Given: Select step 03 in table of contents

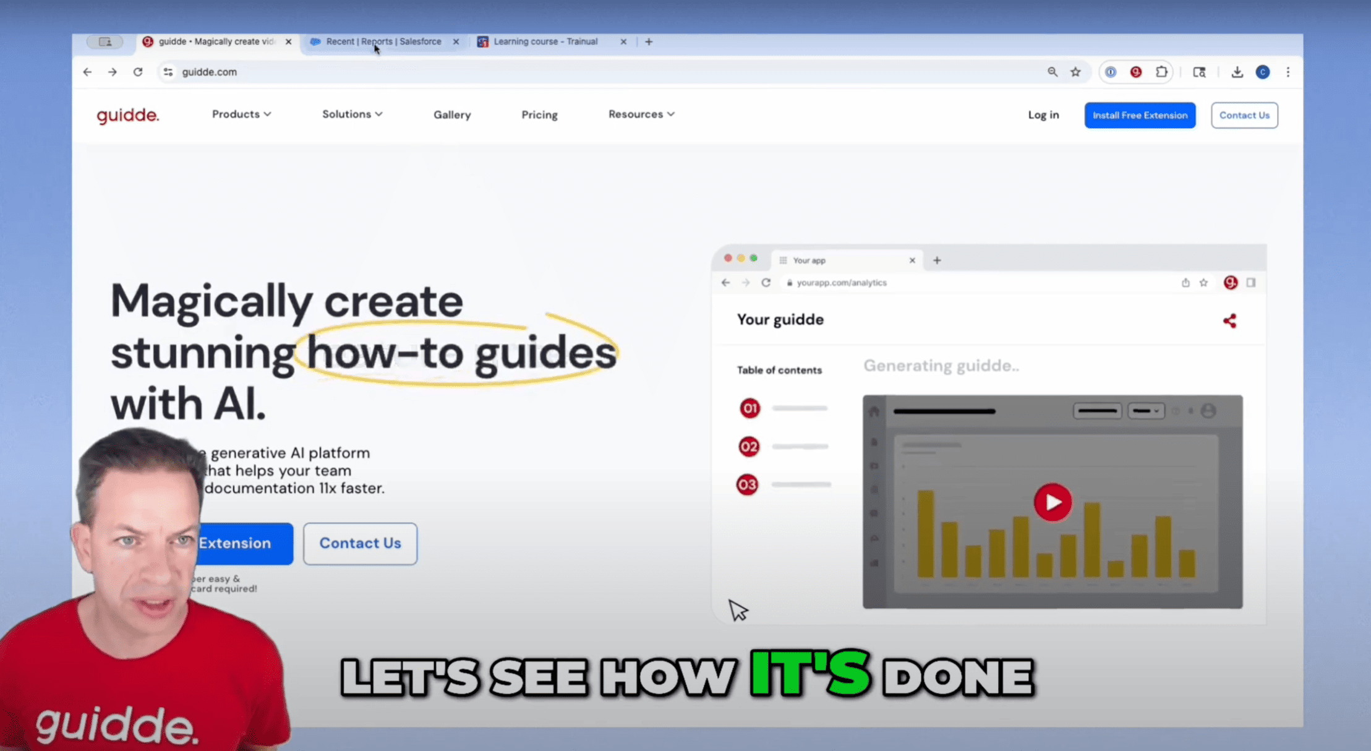Looking at the screenshot, I should 747,484.
